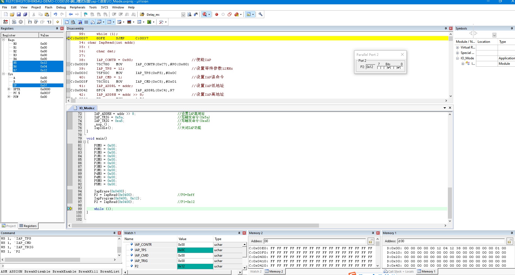
Task: Uncheck bit 4 checkbox of Port 2
Action: pos(389,67)
